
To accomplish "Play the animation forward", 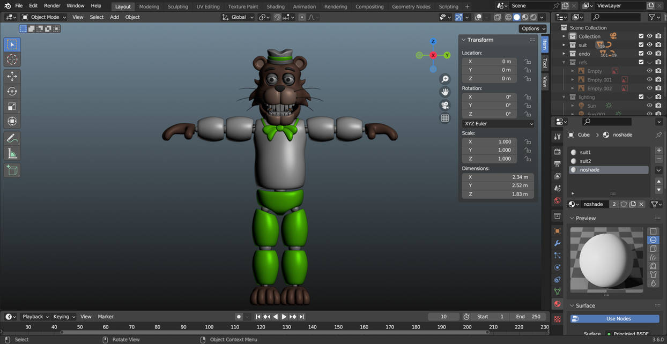I will point(284,317).
